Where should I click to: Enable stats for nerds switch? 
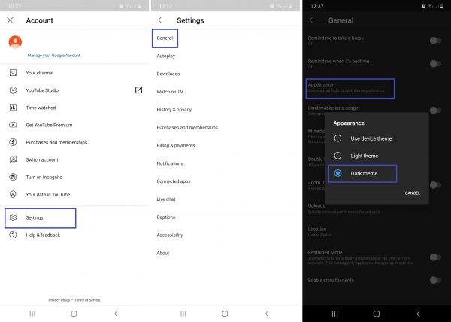click(x=434, y=280)
